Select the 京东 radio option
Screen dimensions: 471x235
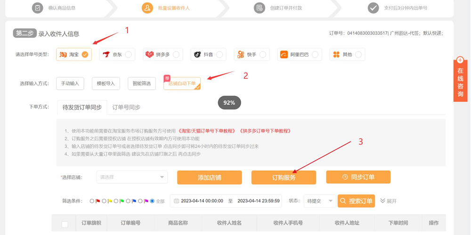coord(128,55)
